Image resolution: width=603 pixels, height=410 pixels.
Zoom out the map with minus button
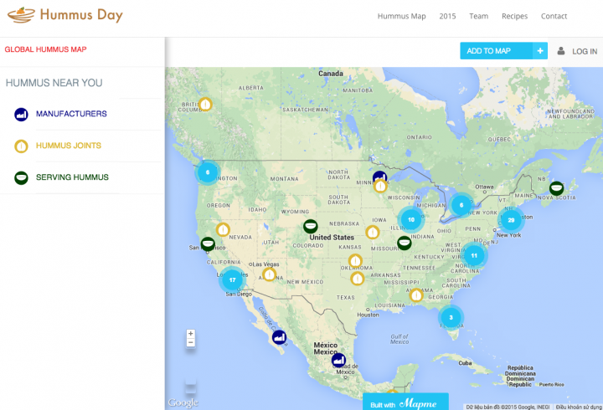[190, 342]
